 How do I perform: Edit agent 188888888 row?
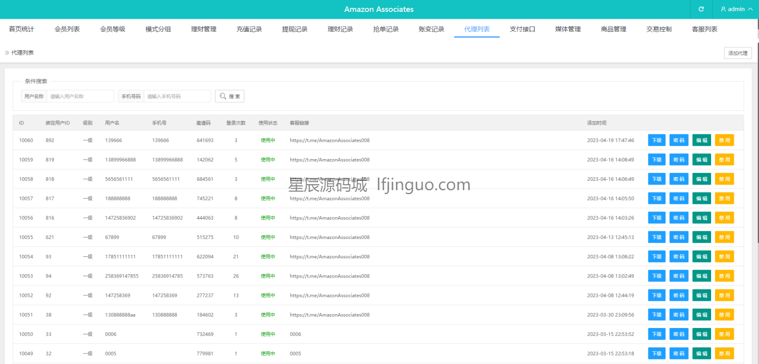tap(702, 198)
